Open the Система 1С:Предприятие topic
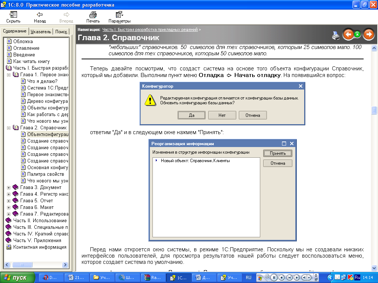This screenshot has width=378, height=283. pos(48,88)
